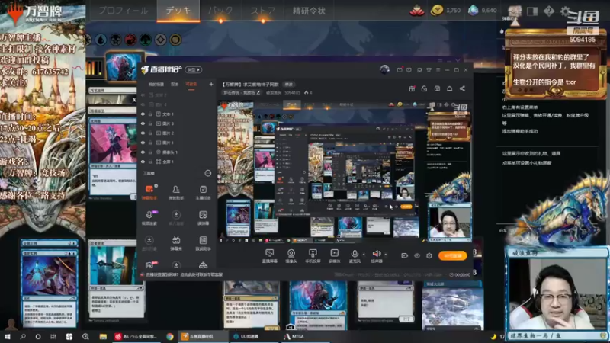The height and width of the screenshot is (343, 610).
Task: Add a new scene with the plus icon
Action: click(x=211, y=84)
